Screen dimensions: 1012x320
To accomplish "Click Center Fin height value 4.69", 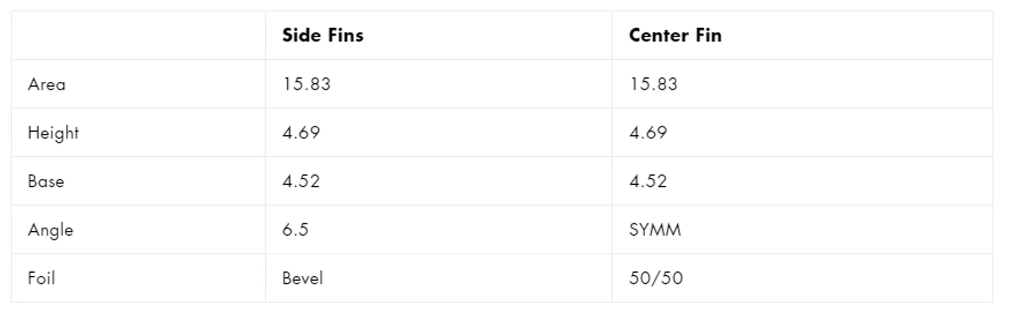I will point(648,133).
